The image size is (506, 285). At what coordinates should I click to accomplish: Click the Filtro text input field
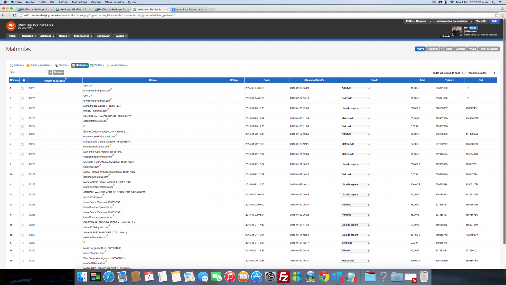tap(32, 72)
